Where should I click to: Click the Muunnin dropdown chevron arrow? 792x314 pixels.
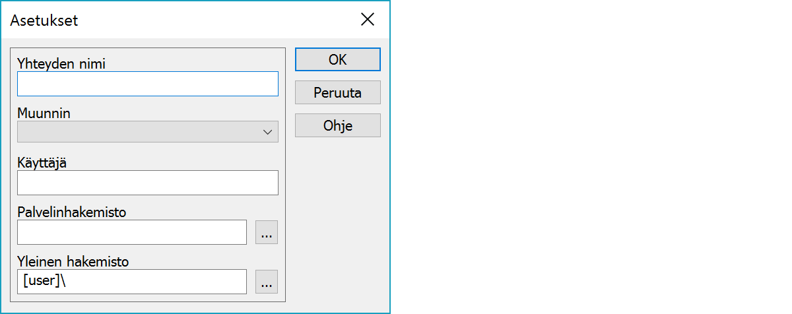pos(267,132)
